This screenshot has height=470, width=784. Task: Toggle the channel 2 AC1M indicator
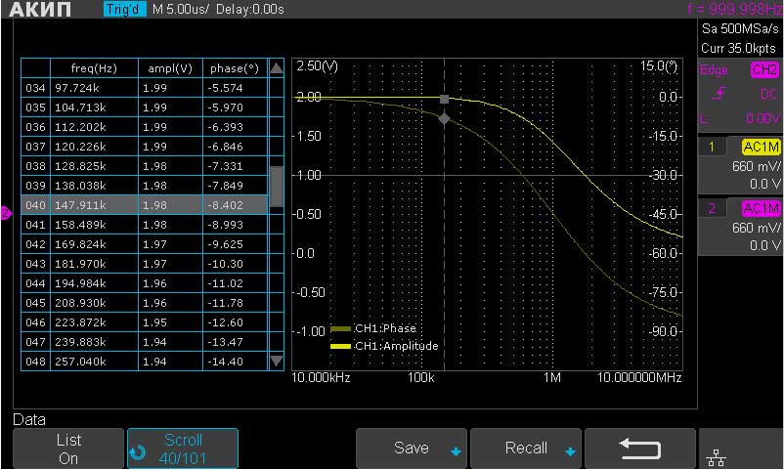761,209
